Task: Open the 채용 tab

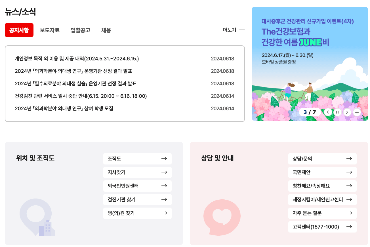Action: coord(106,30)
